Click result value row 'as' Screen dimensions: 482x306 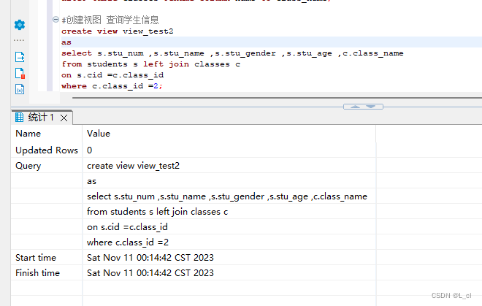tap(229, 181)
